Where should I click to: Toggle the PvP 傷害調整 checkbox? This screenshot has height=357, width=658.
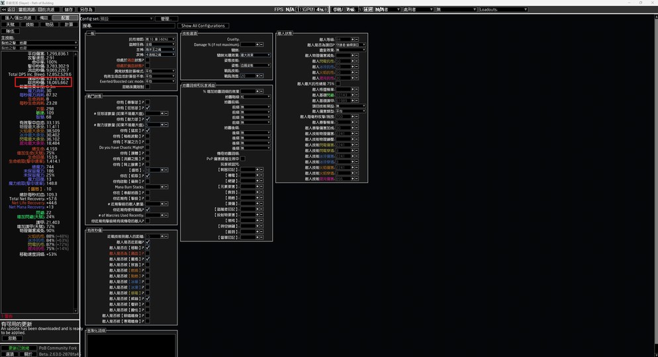243,159
